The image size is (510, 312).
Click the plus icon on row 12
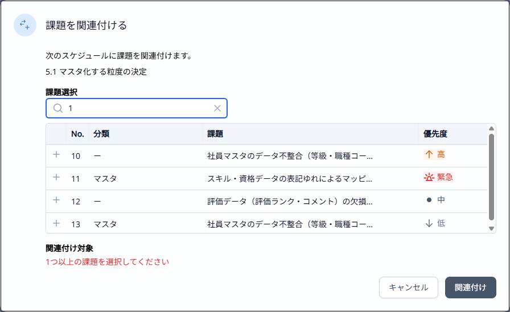56,200
